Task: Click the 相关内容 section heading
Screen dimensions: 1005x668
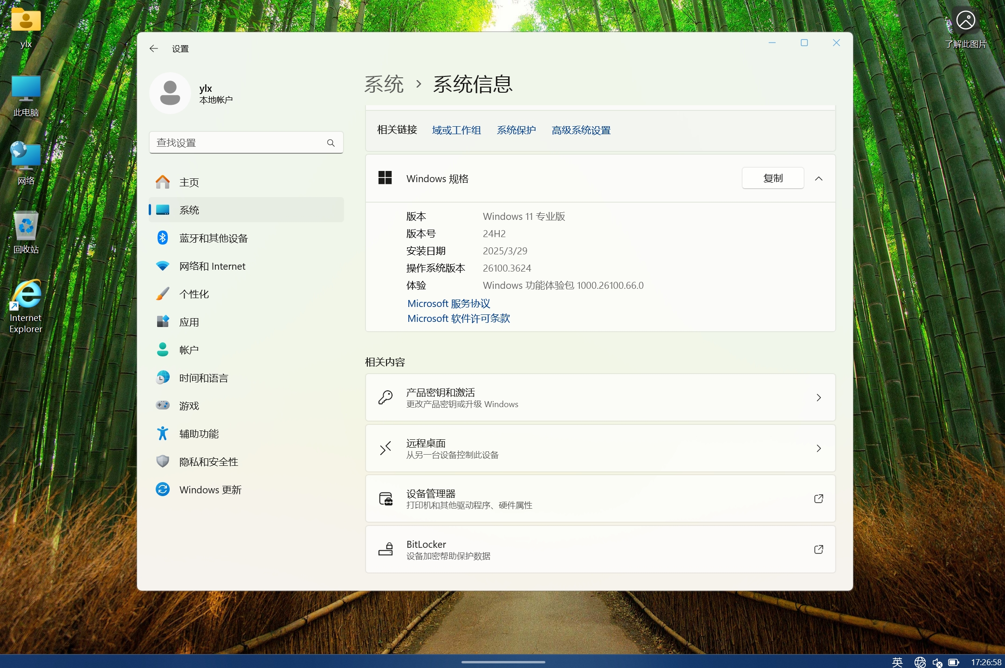Action: [x=385, y=362]
